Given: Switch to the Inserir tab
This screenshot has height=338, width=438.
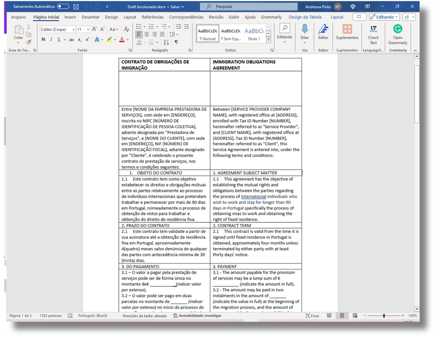Looking at the screenshot, I should [70, 17].
